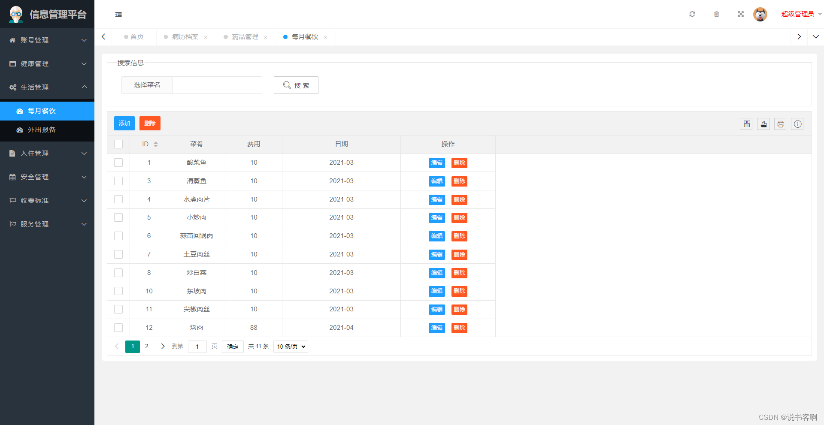
Task: Check the row for 炒白菜
Action: point(118,273)
